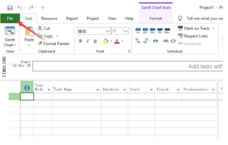
Task: Click the Unlink Tasks broken chain icon
Action: [x=173, y=41]
